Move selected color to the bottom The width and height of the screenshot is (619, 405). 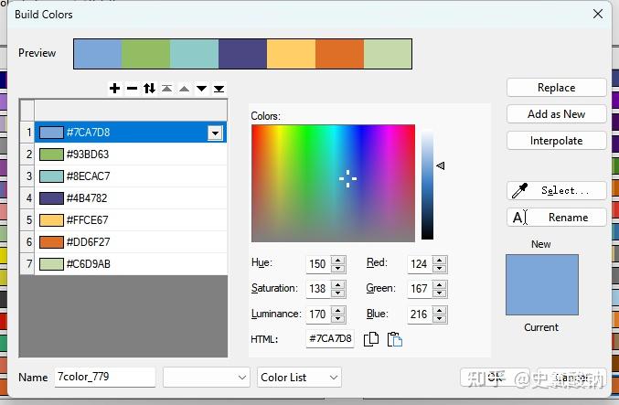tap(219, 89)
